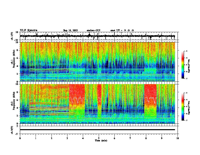Click time axis tick label "2"

(x=52, y=138)
